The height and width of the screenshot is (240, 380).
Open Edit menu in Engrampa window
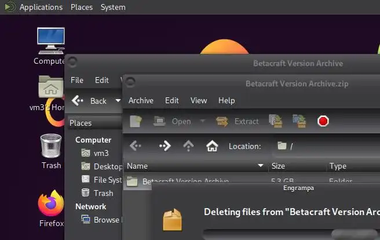tap(172, 101)
